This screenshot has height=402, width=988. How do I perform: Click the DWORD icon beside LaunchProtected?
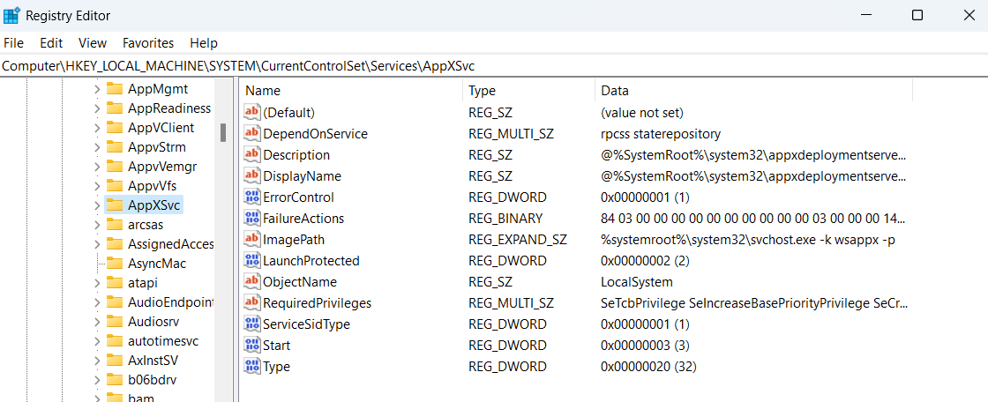coord(252,261)
